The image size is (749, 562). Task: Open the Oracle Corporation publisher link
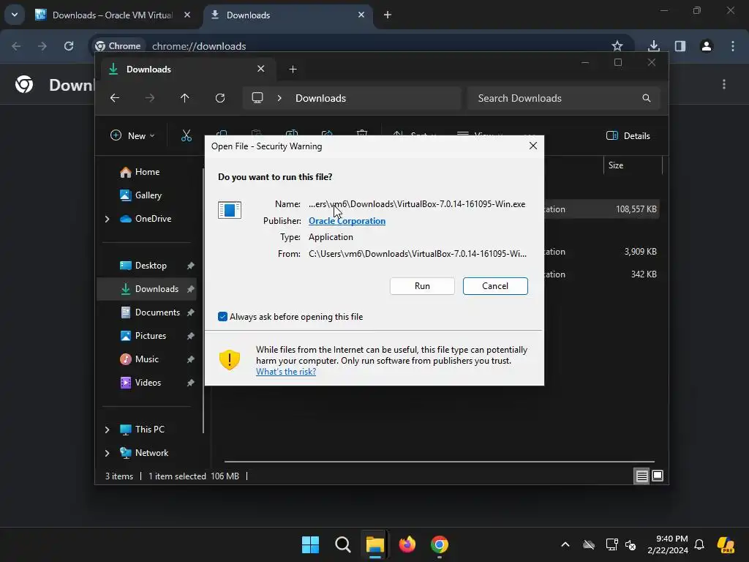pyautogui.click(x=347, y=221)
